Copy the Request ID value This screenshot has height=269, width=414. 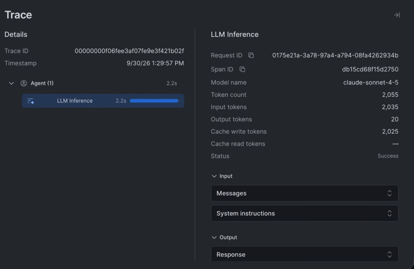tap(251, 55)
